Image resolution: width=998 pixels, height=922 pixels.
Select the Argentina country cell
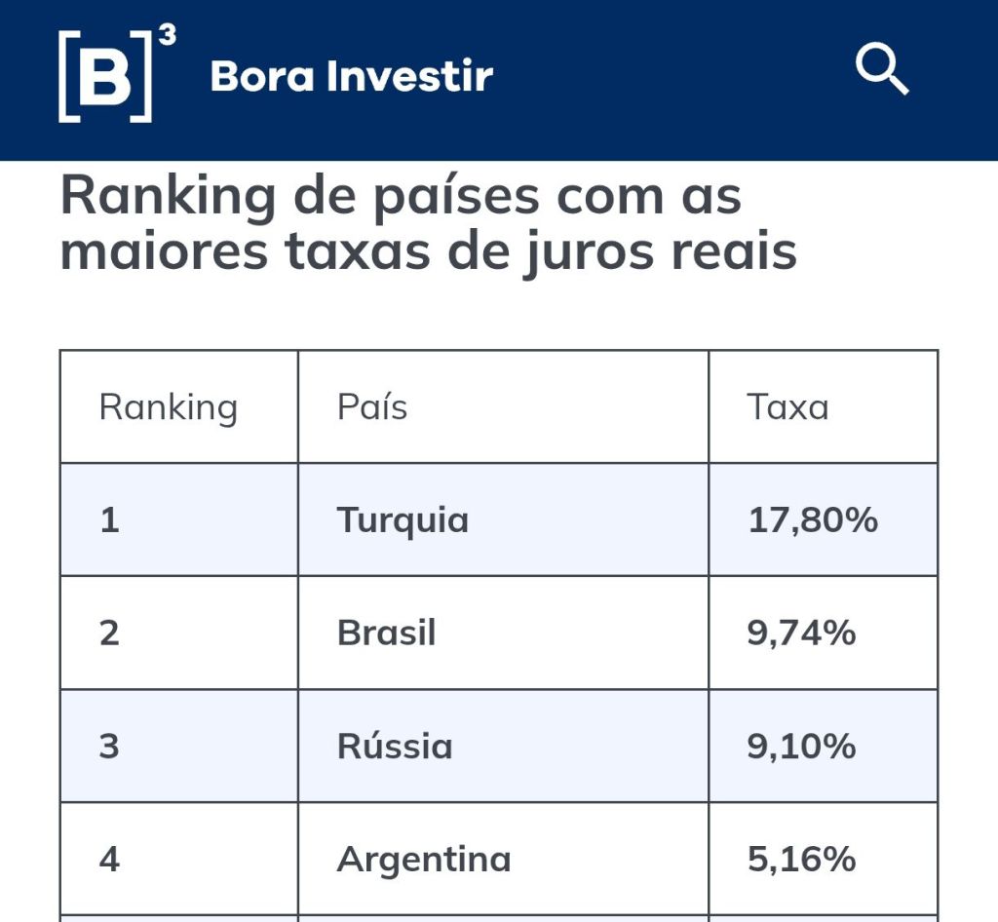pos(424,860)
